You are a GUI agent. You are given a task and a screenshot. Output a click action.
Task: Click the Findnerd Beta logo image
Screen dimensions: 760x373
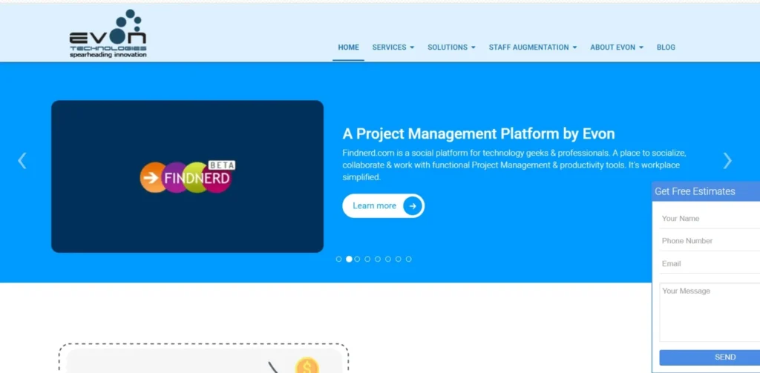pyautogui.click(x=188, y=176)
